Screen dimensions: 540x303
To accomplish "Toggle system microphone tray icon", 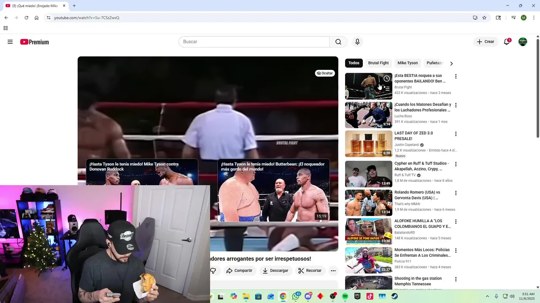I will click(496, 296).
